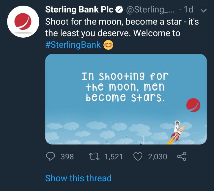Image resolution: width=214 pixels, height=191 pixels.
Task: Click the 1d tweet timestamp
Action: click(x=188, y=10)
